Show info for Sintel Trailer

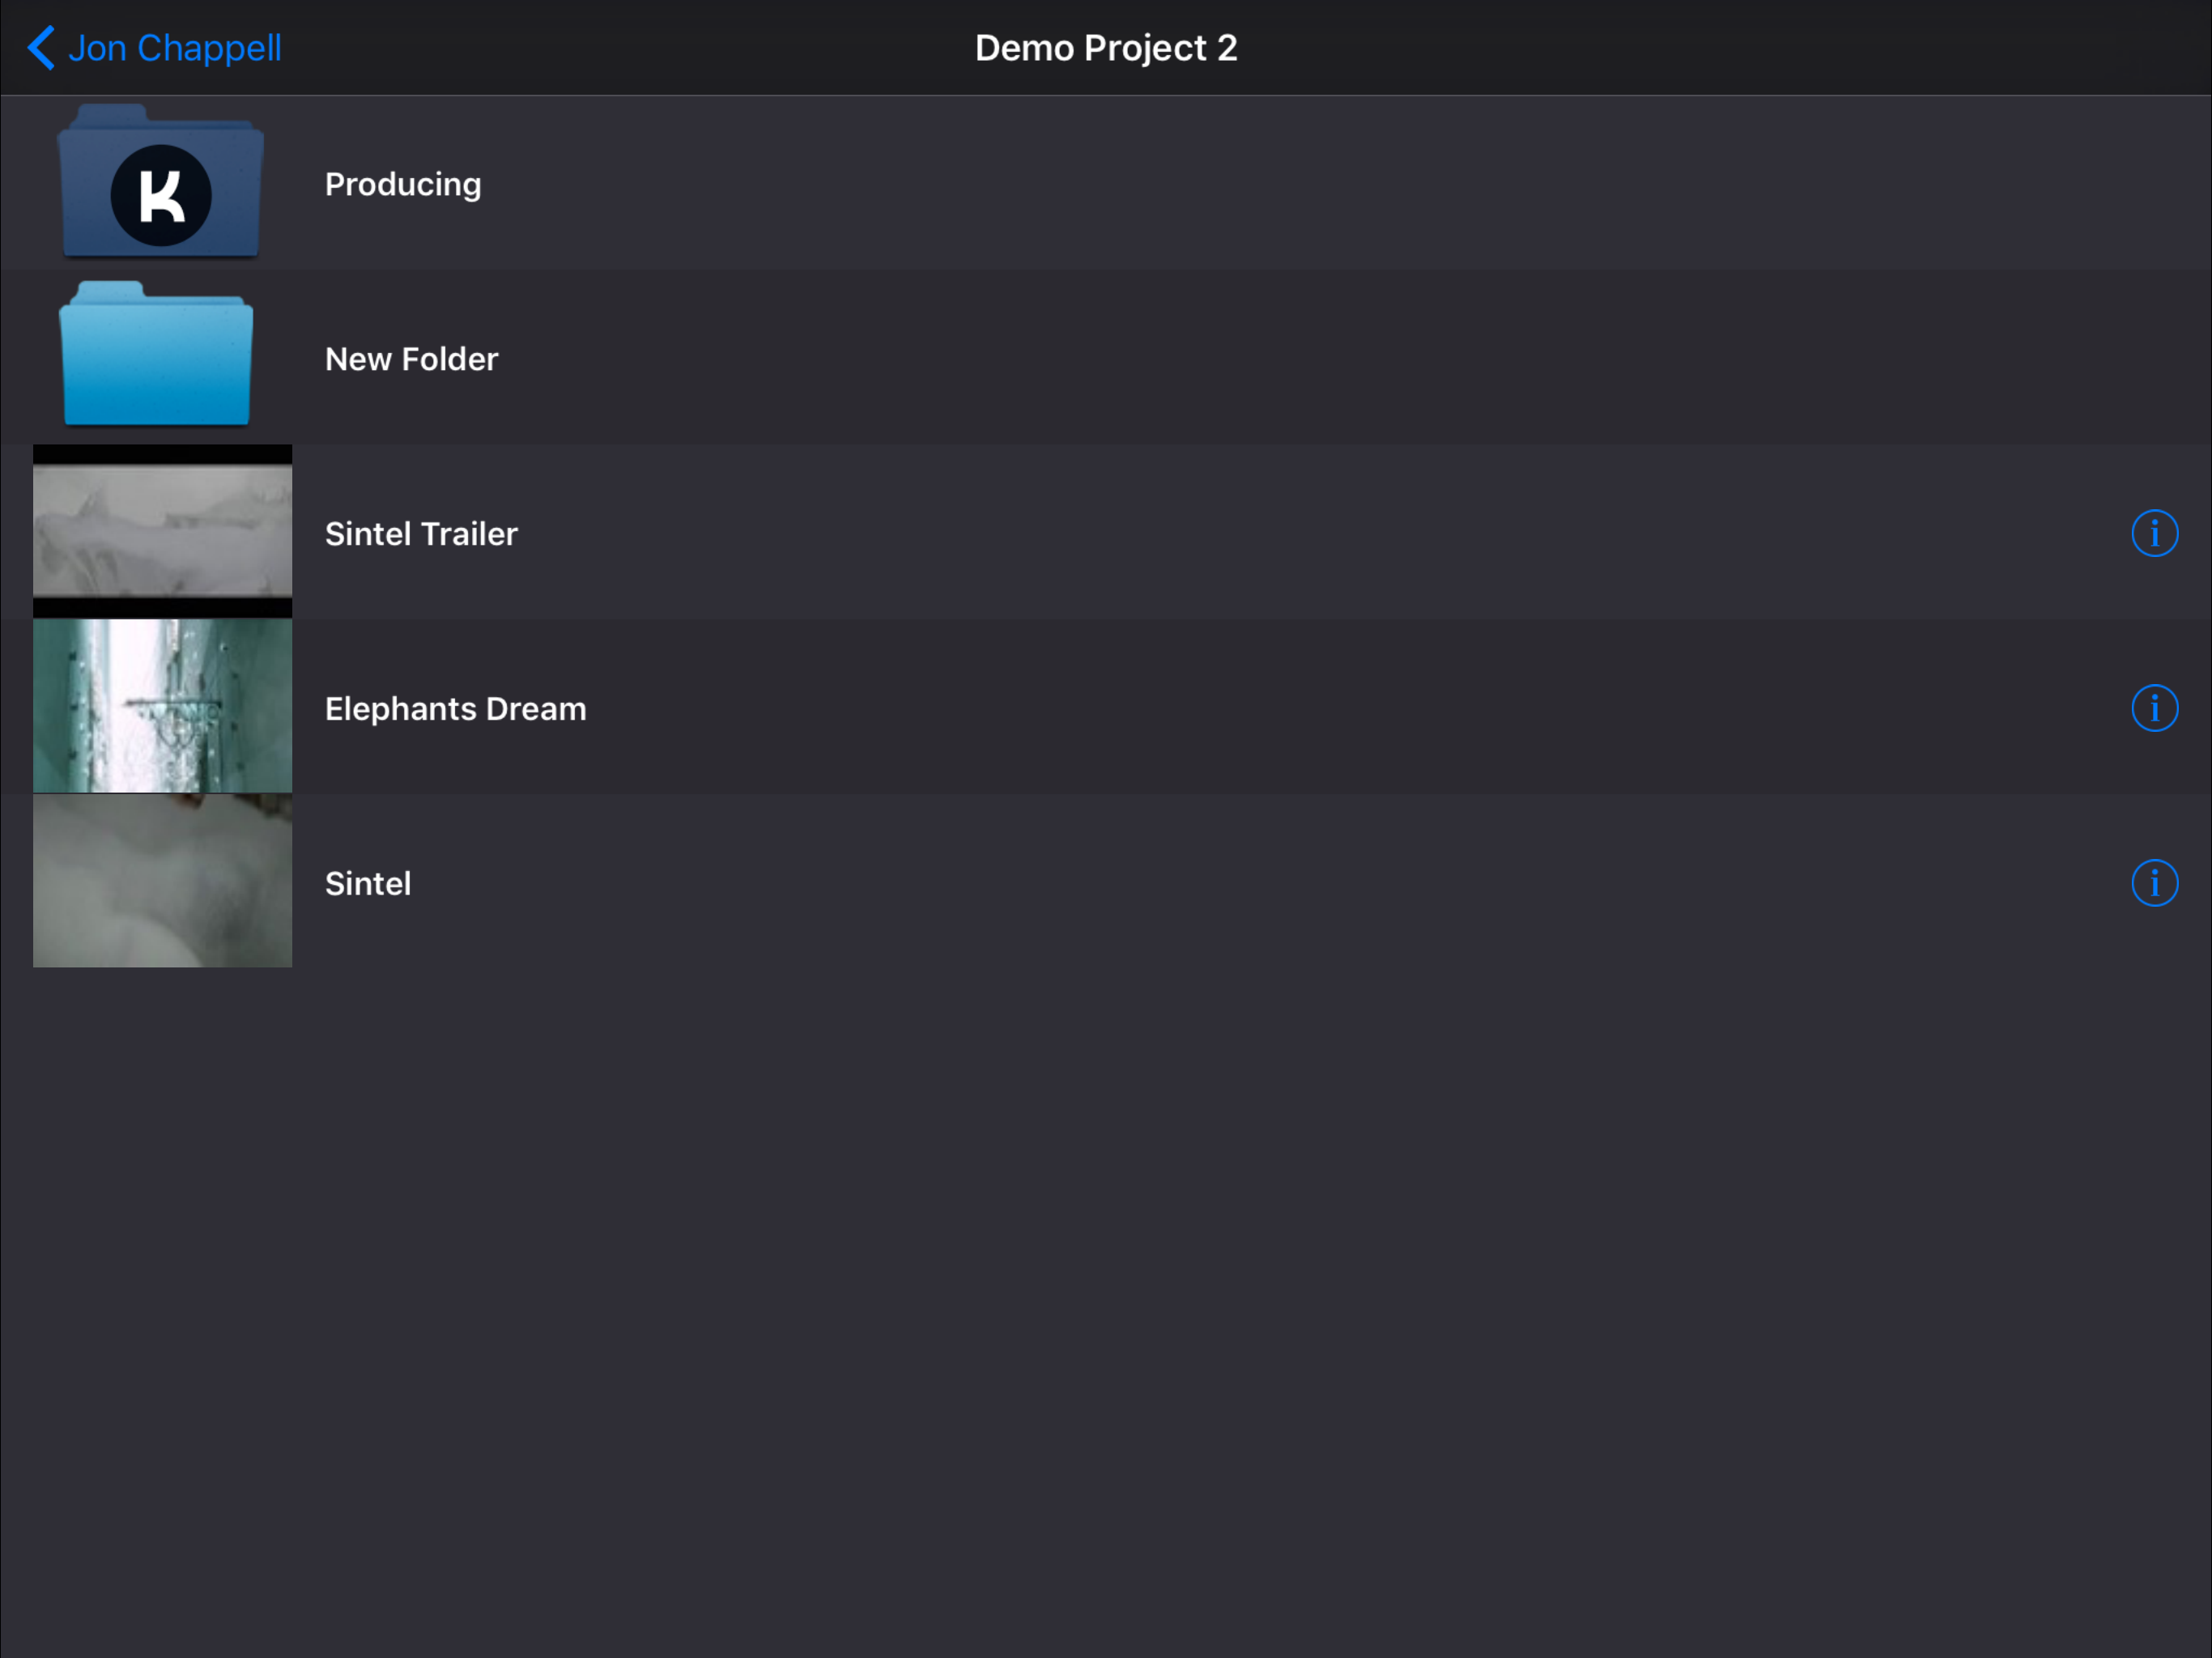pyautogui.click(x=2154, y=533)
